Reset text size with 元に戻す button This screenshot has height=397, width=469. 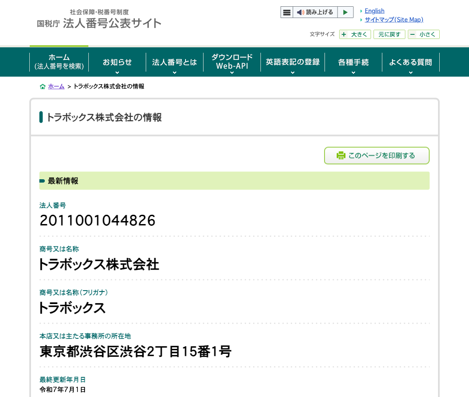click(389, 34)
